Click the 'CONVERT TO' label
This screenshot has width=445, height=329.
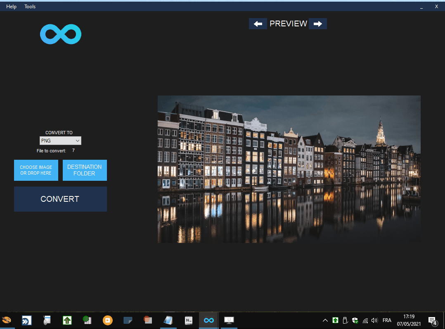[x=59, y=133]
